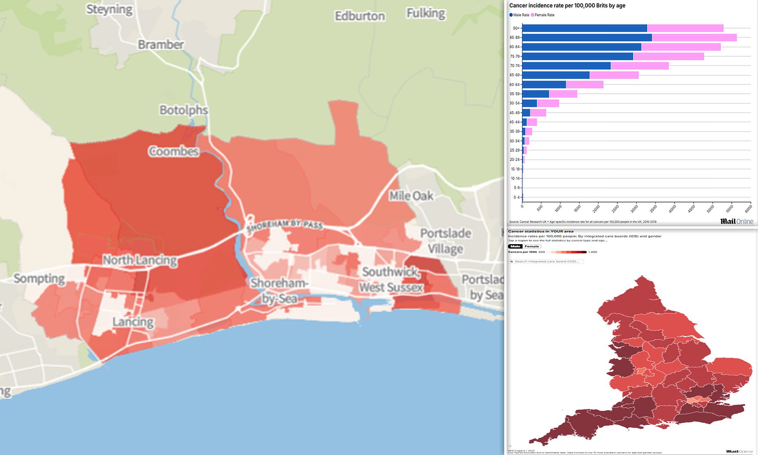Select the Male rates toggle button

515,246
